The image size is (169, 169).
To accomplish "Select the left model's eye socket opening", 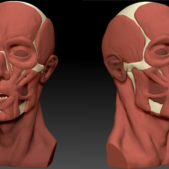I will coord(22,54).
